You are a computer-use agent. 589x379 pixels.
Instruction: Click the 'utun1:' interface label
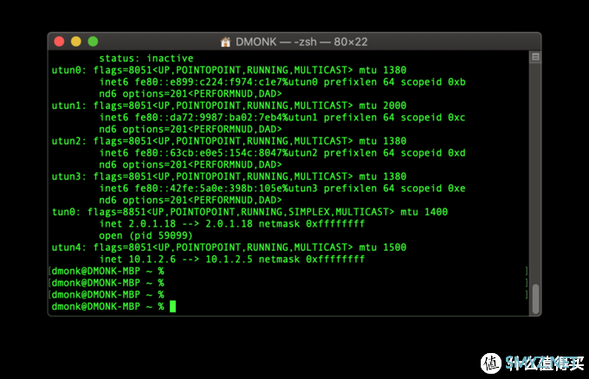pos(68,106)
